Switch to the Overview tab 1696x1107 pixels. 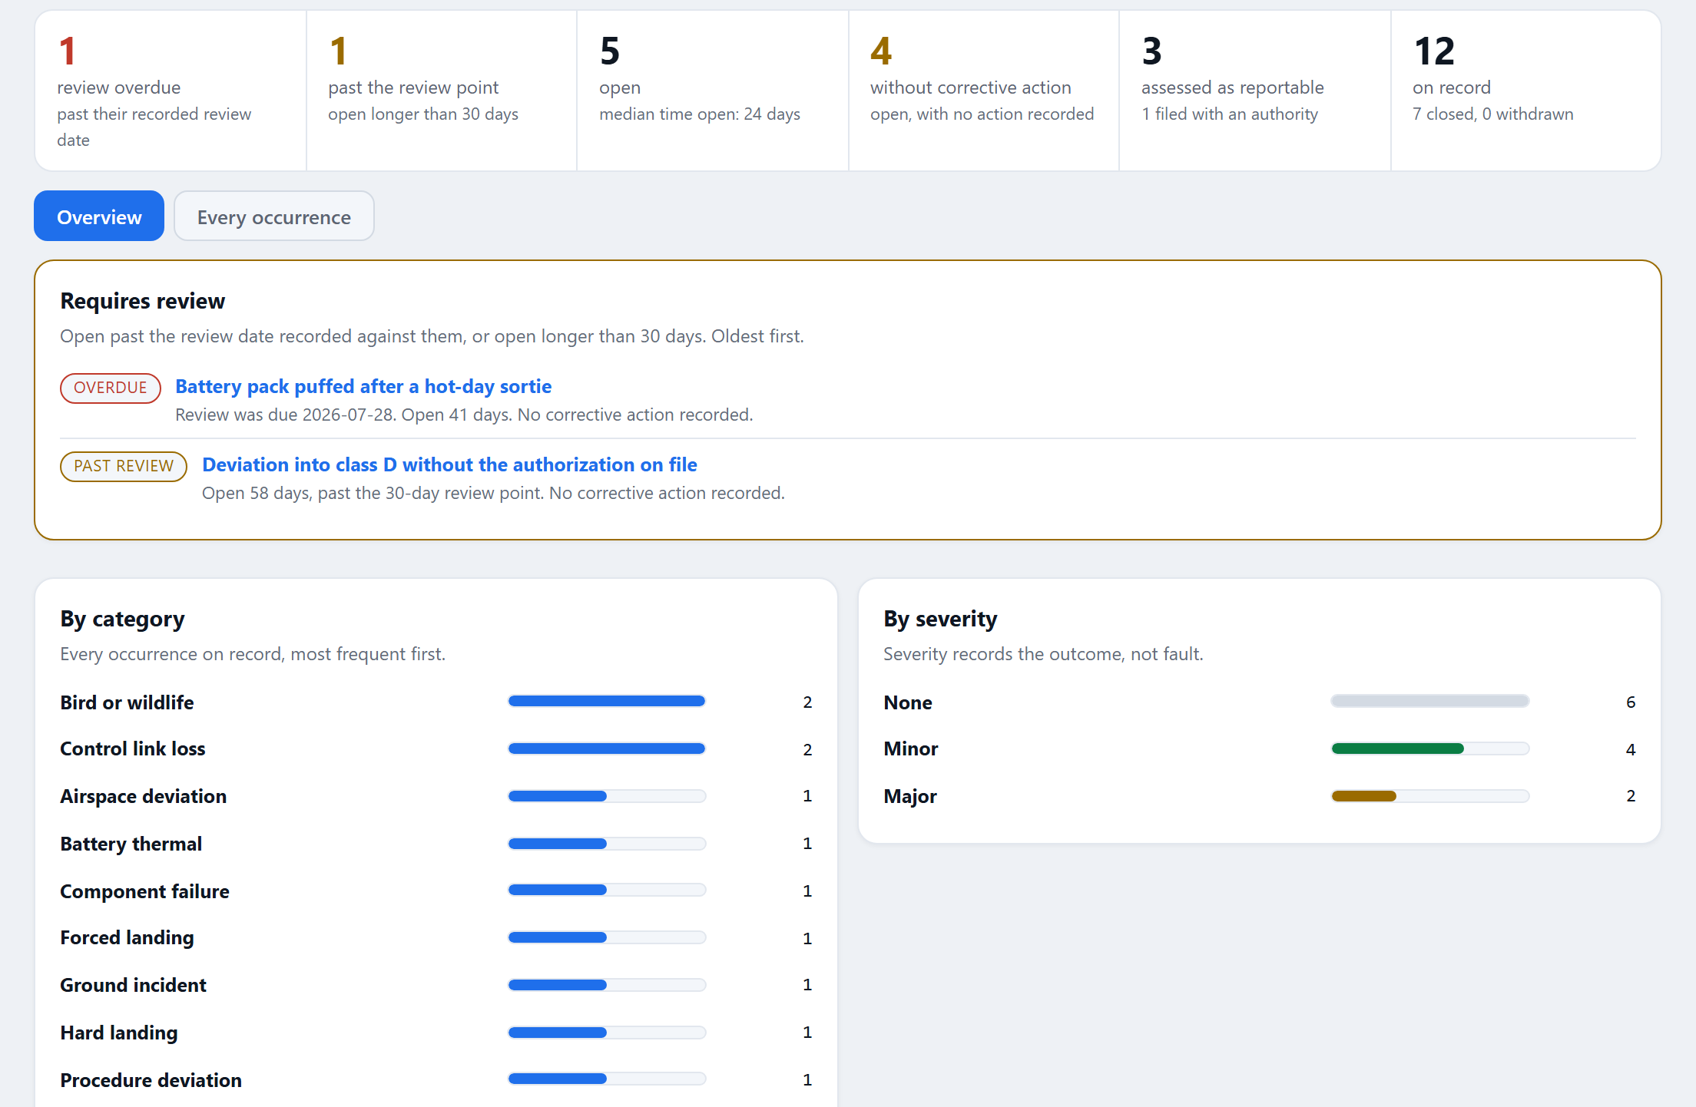coord(99,216)
